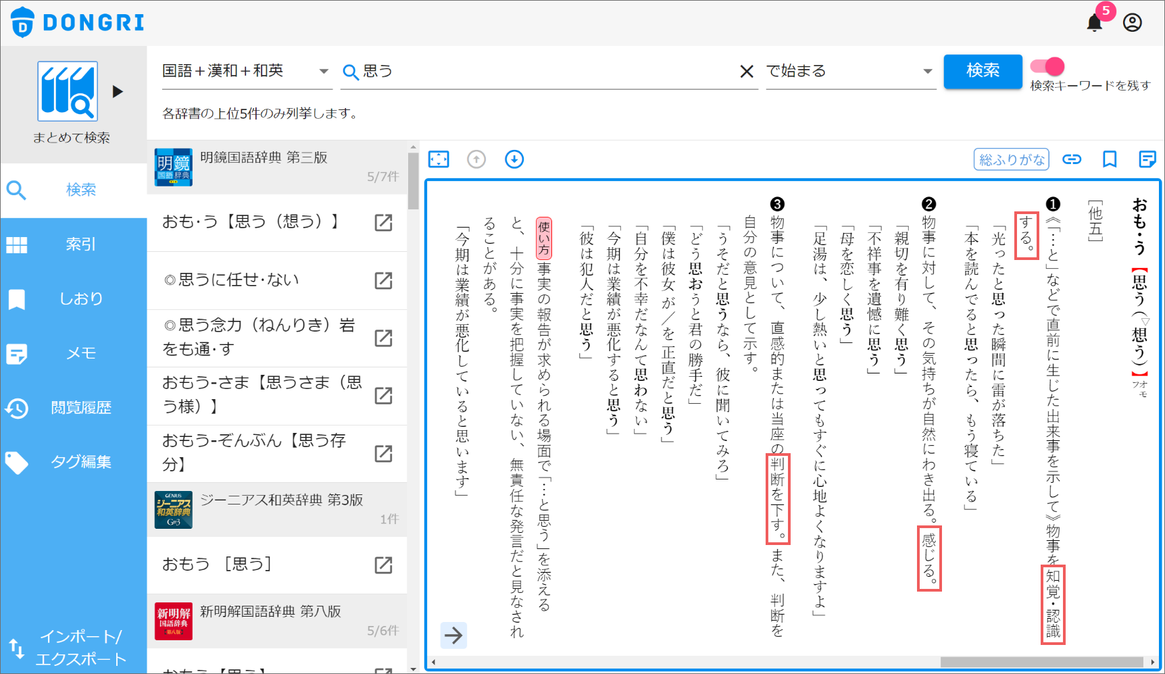Copy entry link icon

pyautogui.click(x=1072, y=159)
